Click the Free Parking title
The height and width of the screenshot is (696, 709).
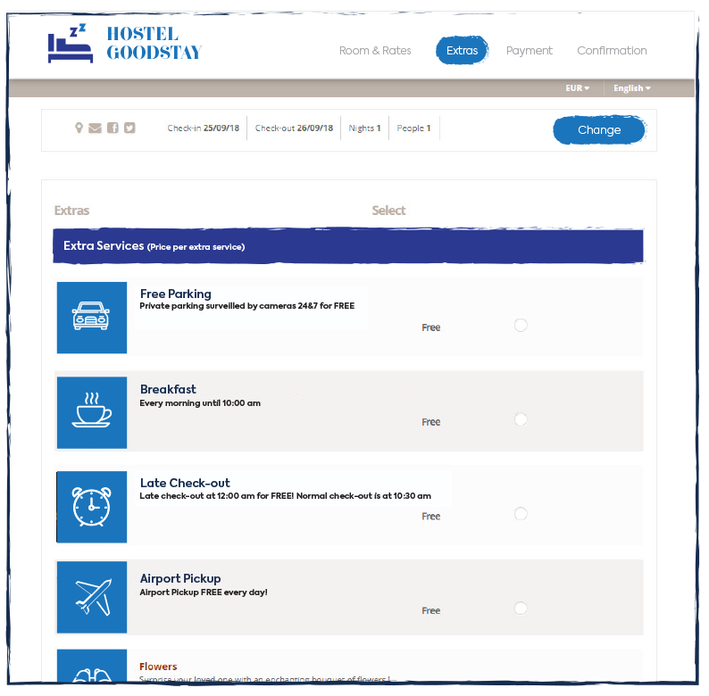175,294
